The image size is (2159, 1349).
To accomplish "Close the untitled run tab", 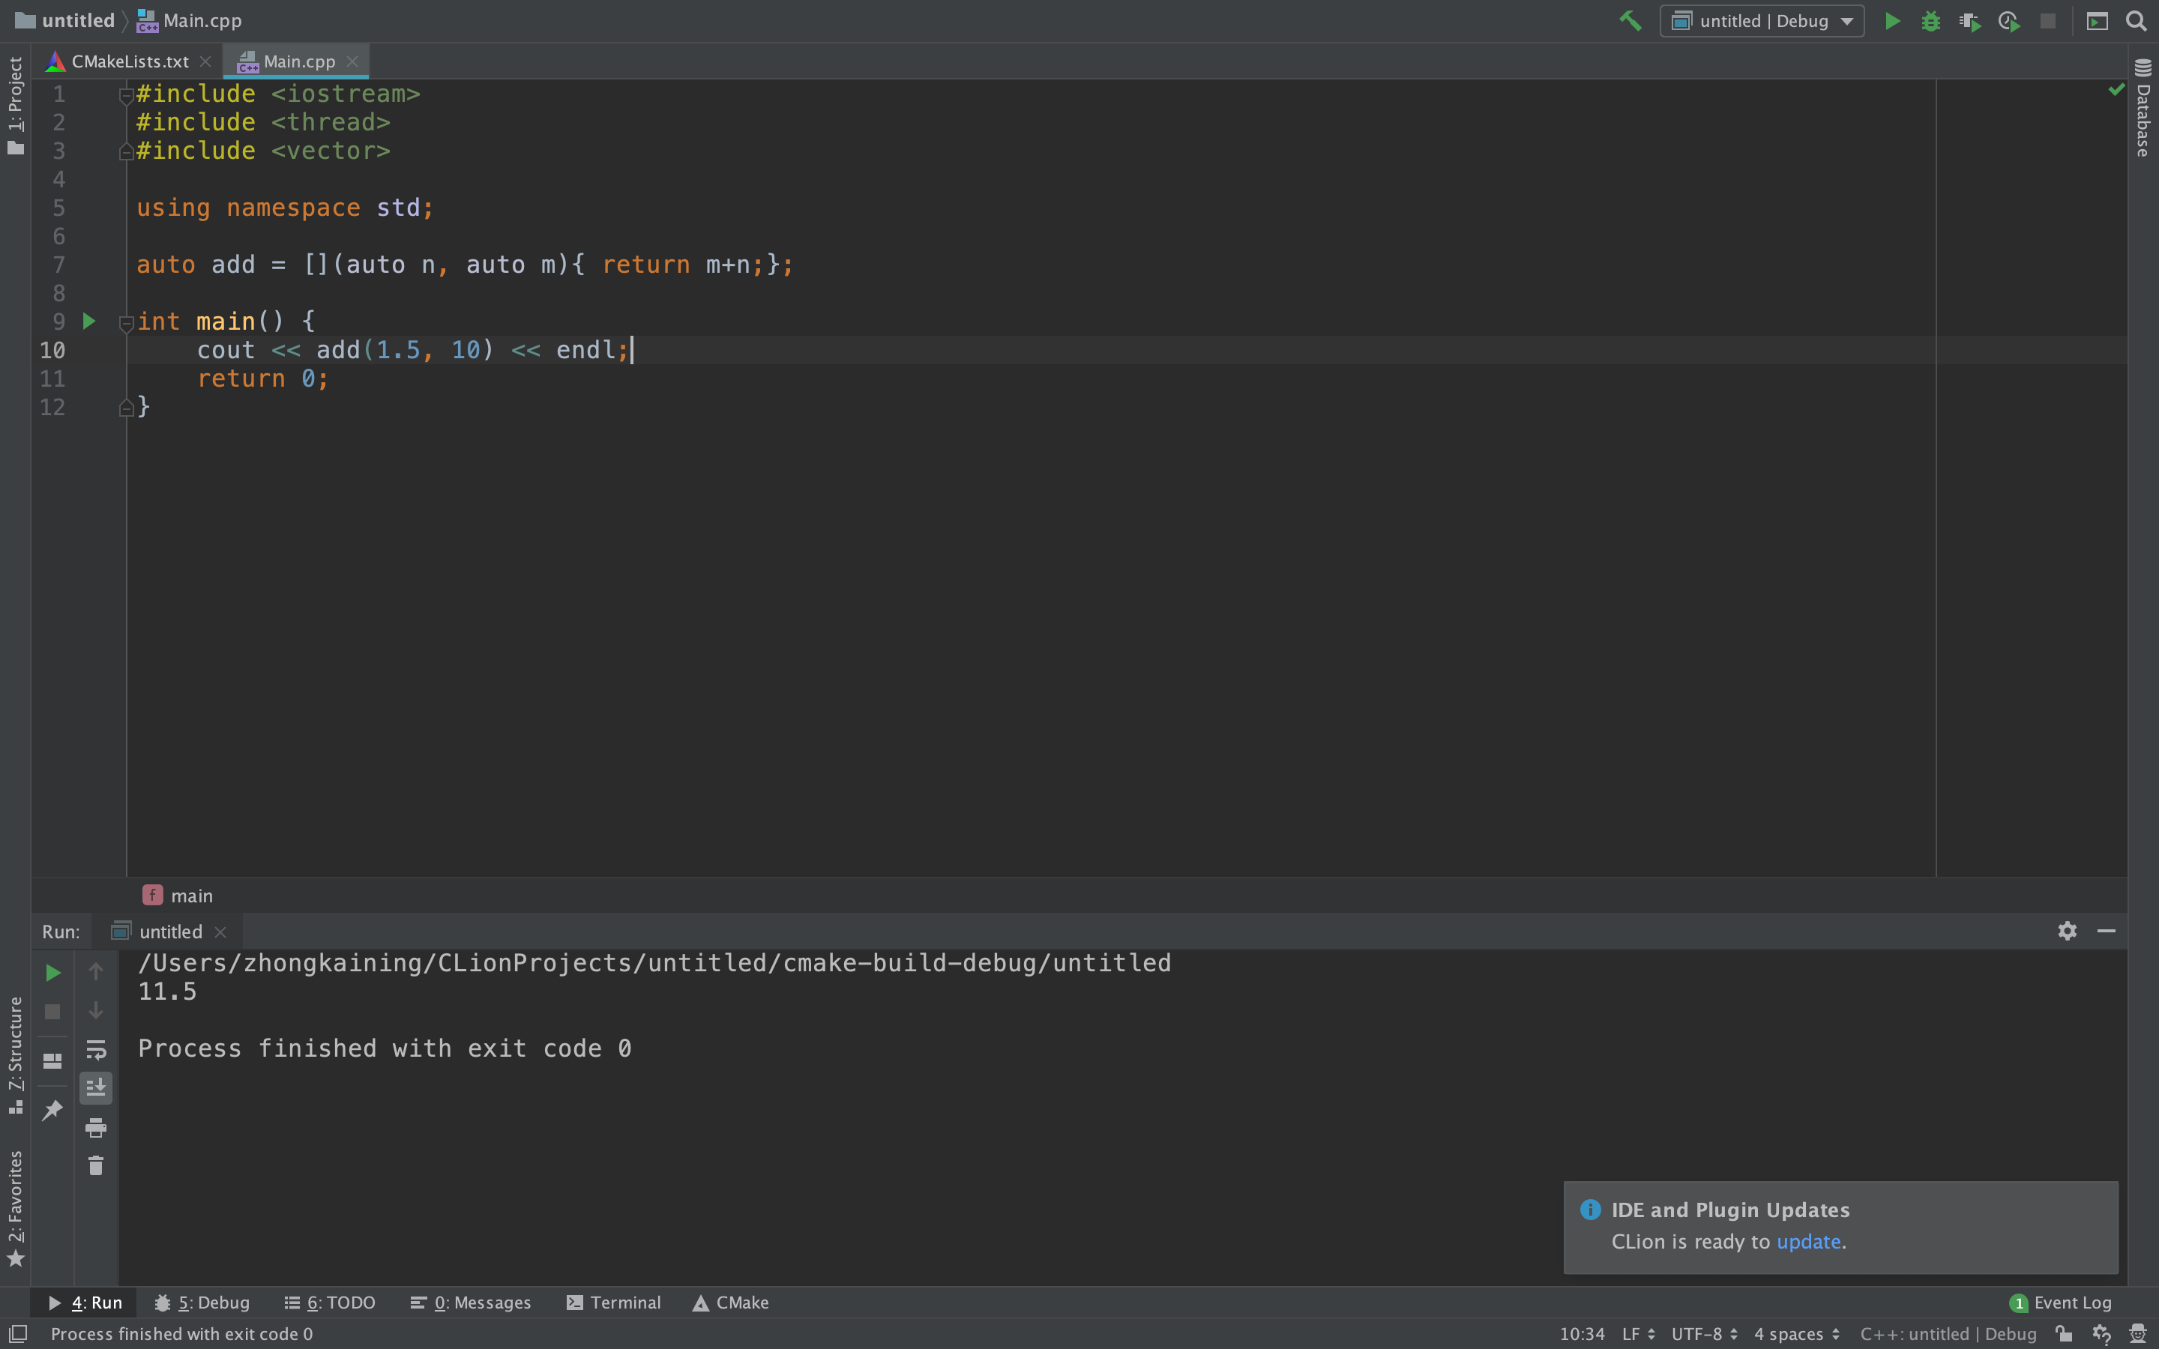I will 220,932.
